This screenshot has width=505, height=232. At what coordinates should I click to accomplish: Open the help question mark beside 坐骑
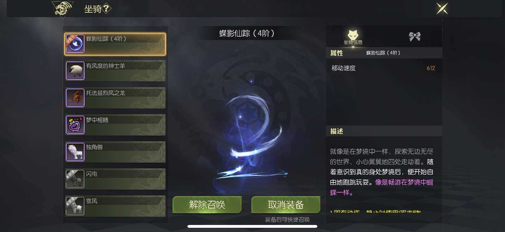tap(107, 9)
